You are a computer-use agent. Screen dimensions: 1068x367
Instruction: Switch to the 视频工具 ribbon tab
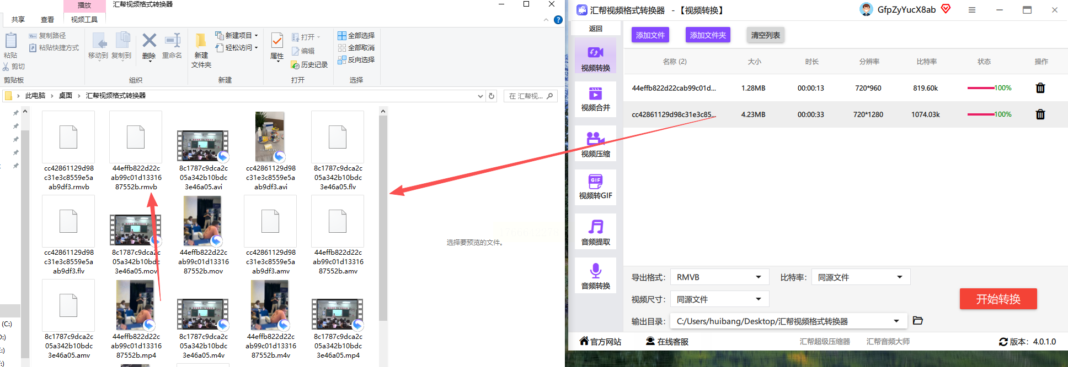[x=84, y=19]
